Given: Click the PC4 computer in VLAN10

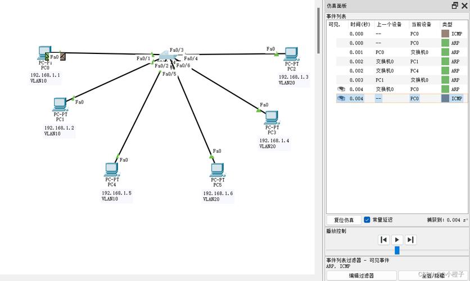Looking at the screenshot, I should coord(112,170).
